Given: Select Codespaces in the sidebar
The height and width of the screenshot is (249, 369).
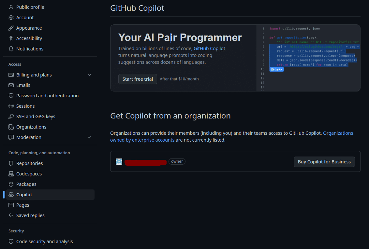Looking at the screenshot, I should [50, 174].
